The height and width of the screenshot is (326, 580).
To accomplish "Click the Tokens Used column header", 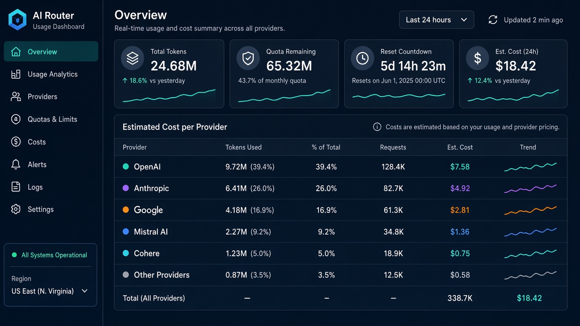I will pos(243,147).
